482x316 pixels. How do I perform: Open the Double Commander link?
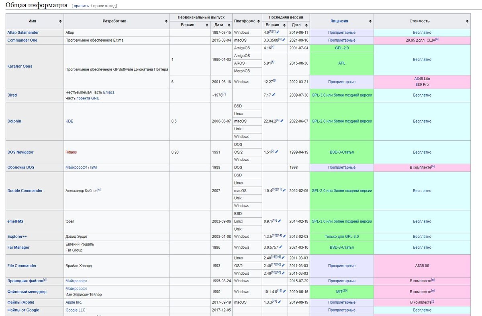point(25,190)
